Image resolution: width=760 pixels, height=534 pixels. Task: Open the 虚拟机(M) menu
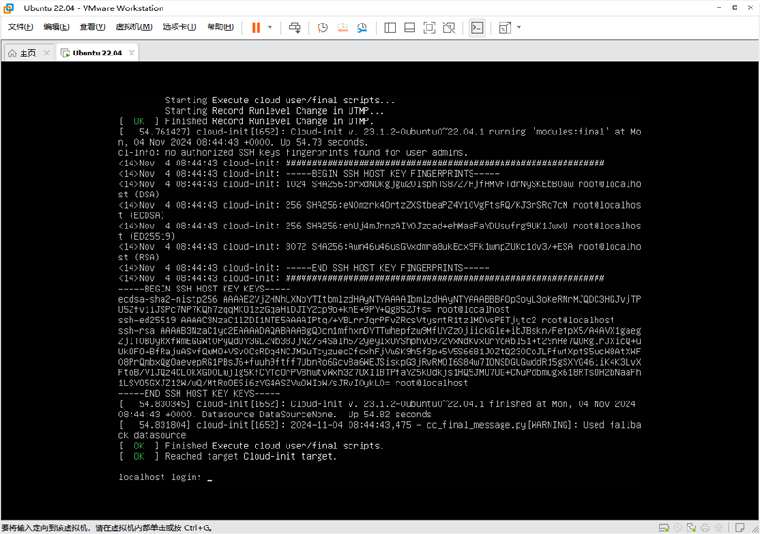click(x=133, y=26)
